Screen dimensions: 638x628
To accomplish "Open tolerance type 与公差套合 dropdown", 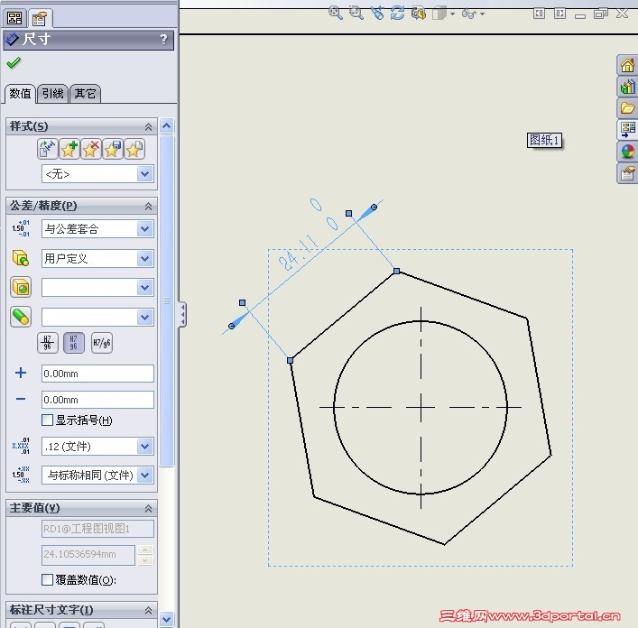I will 145,228.
